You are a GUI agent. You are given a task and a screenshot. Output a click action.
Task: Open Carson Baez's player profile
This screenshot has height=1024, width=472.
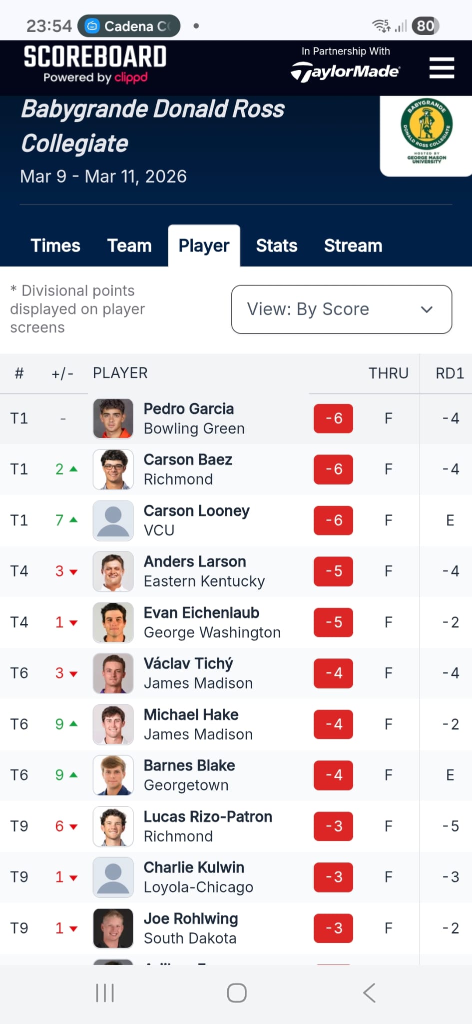pos(188,460)
